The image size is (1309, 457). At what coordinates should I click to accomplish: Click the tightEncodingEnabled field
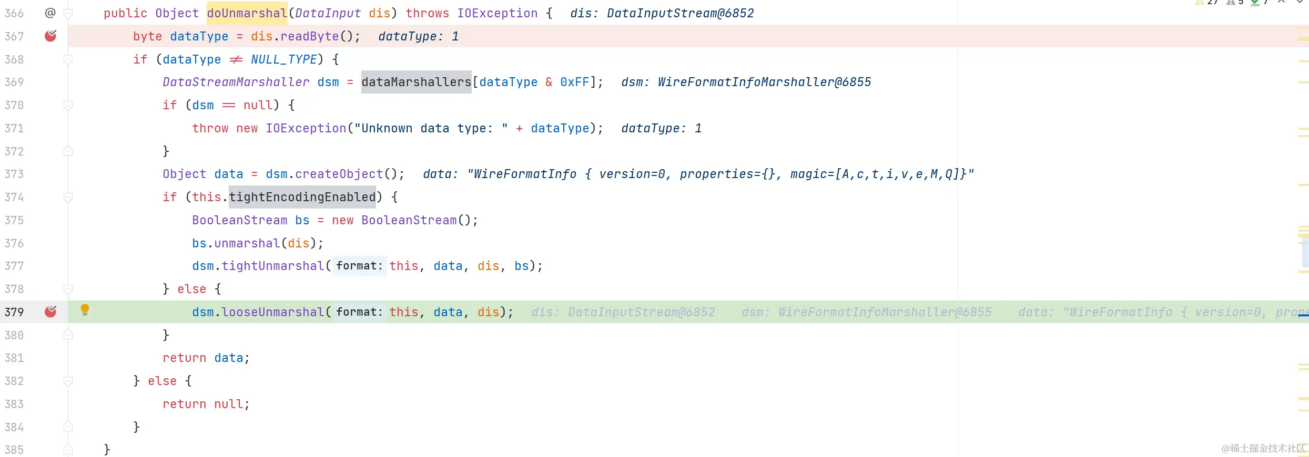click(x=302, y=197)
